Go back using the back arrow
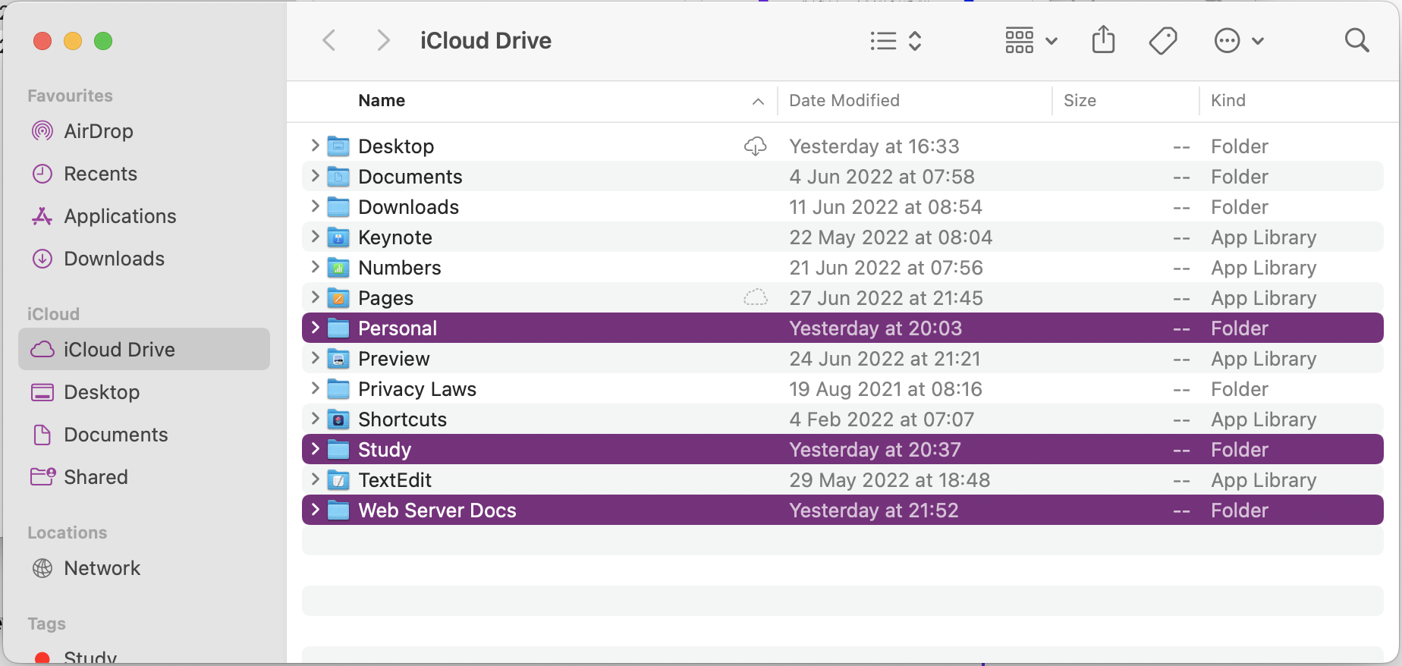This screenshot has width=1402, height=666. coord(329,40)
